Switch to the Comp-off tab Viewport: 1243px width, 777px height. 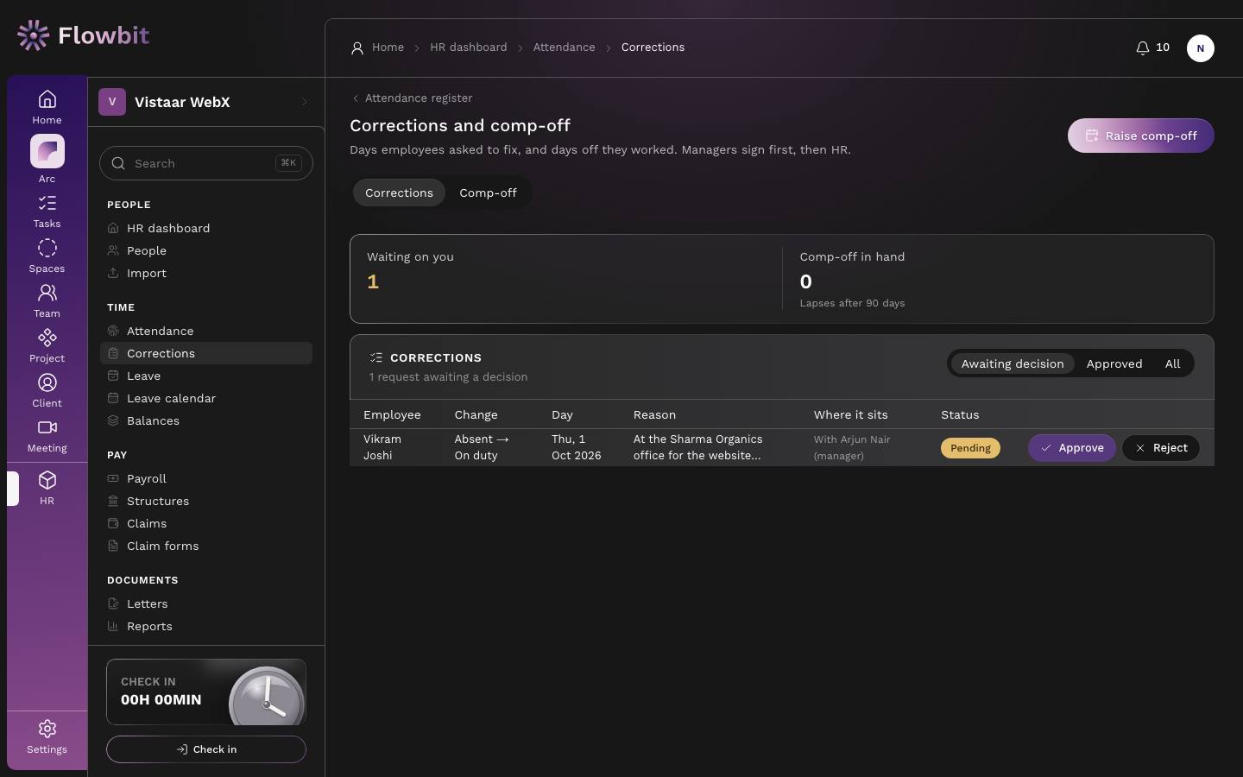[488, 193]
